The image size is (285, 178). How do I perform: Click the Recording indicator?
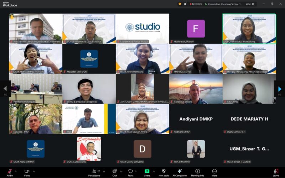pos(195,4)
